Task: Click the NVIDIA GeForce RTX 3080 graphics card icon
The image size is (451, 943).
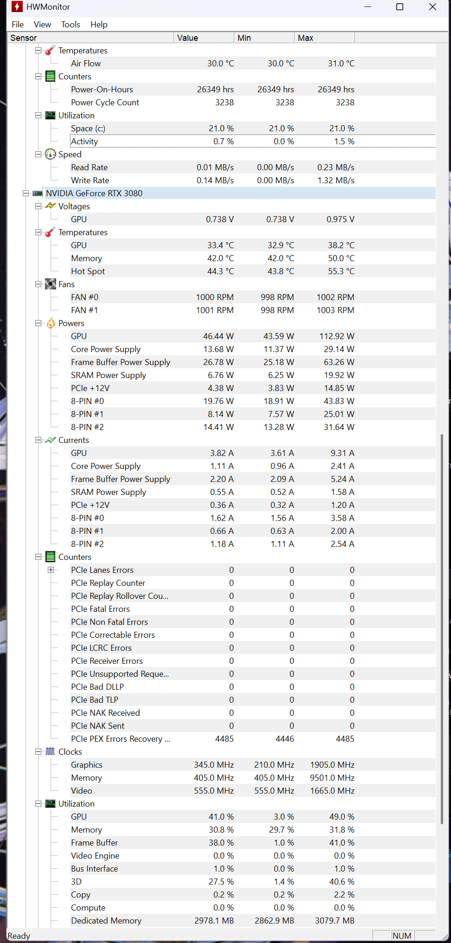Action: [38, 193]
